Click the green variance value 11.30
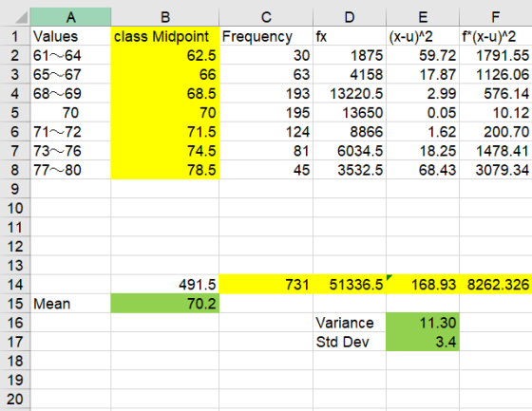 tap(423, 323)
